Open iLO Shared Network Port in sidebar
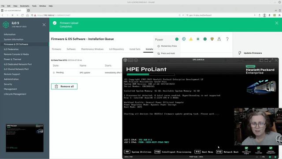 point(16,69)
